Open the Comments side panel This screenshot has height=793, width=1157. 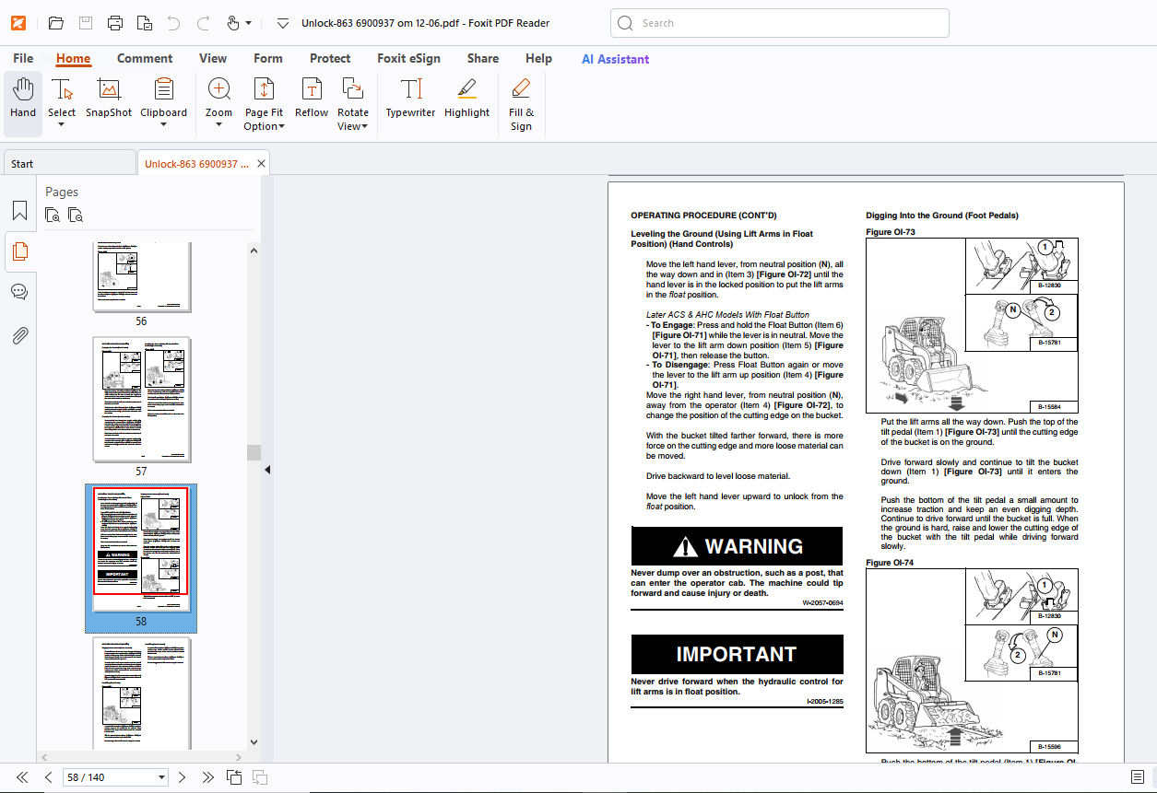point(19,292)
